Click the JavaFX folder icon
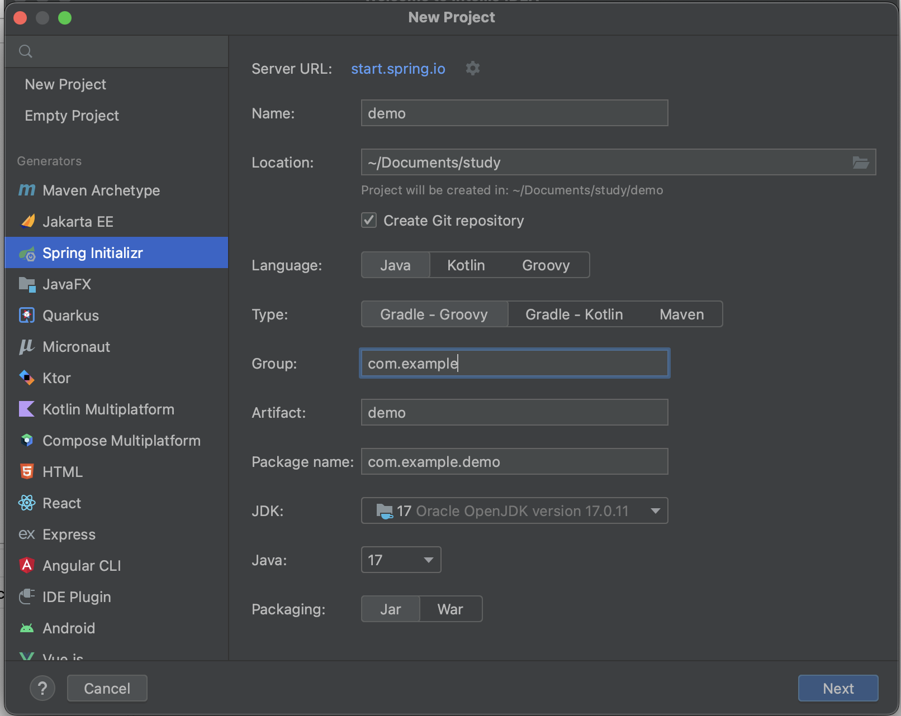 point(27,284)
